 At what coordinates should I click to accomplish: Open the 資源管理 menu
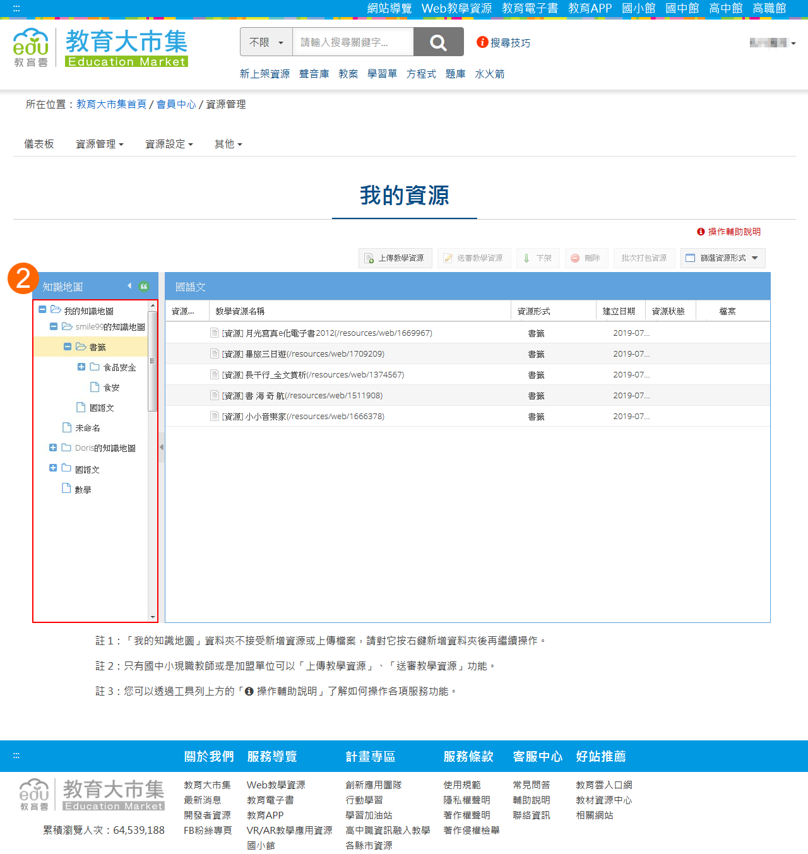coord(99,144)
